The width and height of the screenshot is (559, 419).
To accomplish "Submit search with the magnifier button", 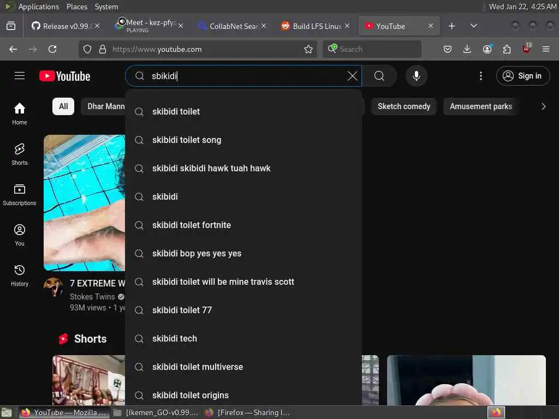I will click(x=379, y=76).
